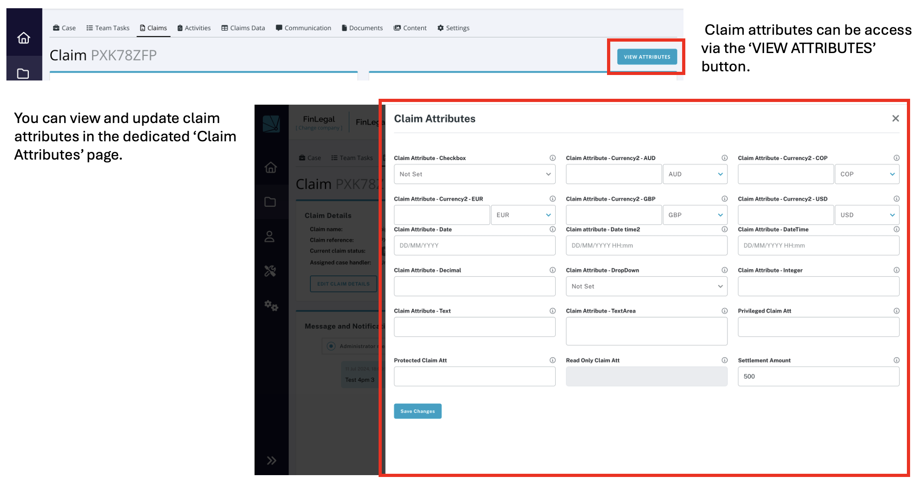Open the admin gears icon in sidebar
Image resolution: width=922 pixels, height=482 pixels.
[x=271, y=306]
